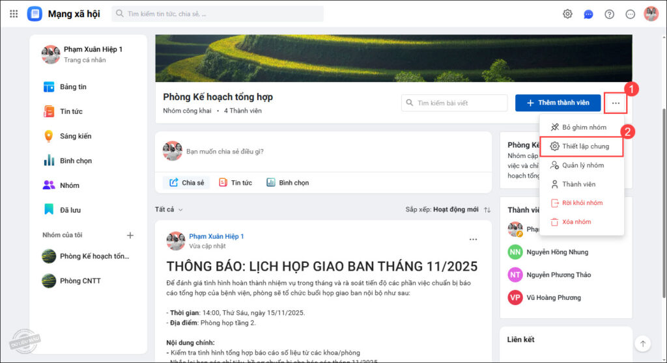This screenshot has height=363, width=667.
Task: Open the blue chat messages icon
Action: [588, 14]
